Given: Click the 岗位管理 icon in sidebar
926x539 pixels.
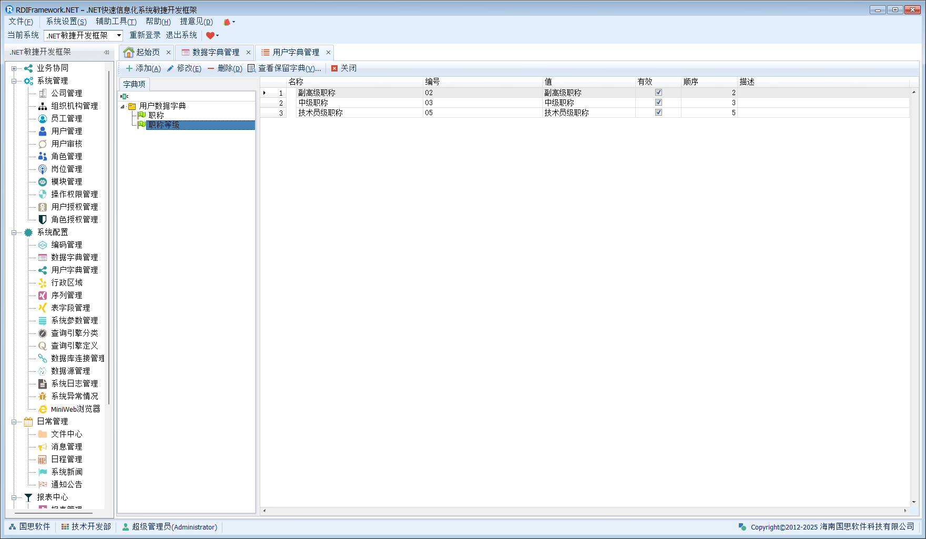Looking at the screenshot, I should pyautogui.click(x=43, y=169).
